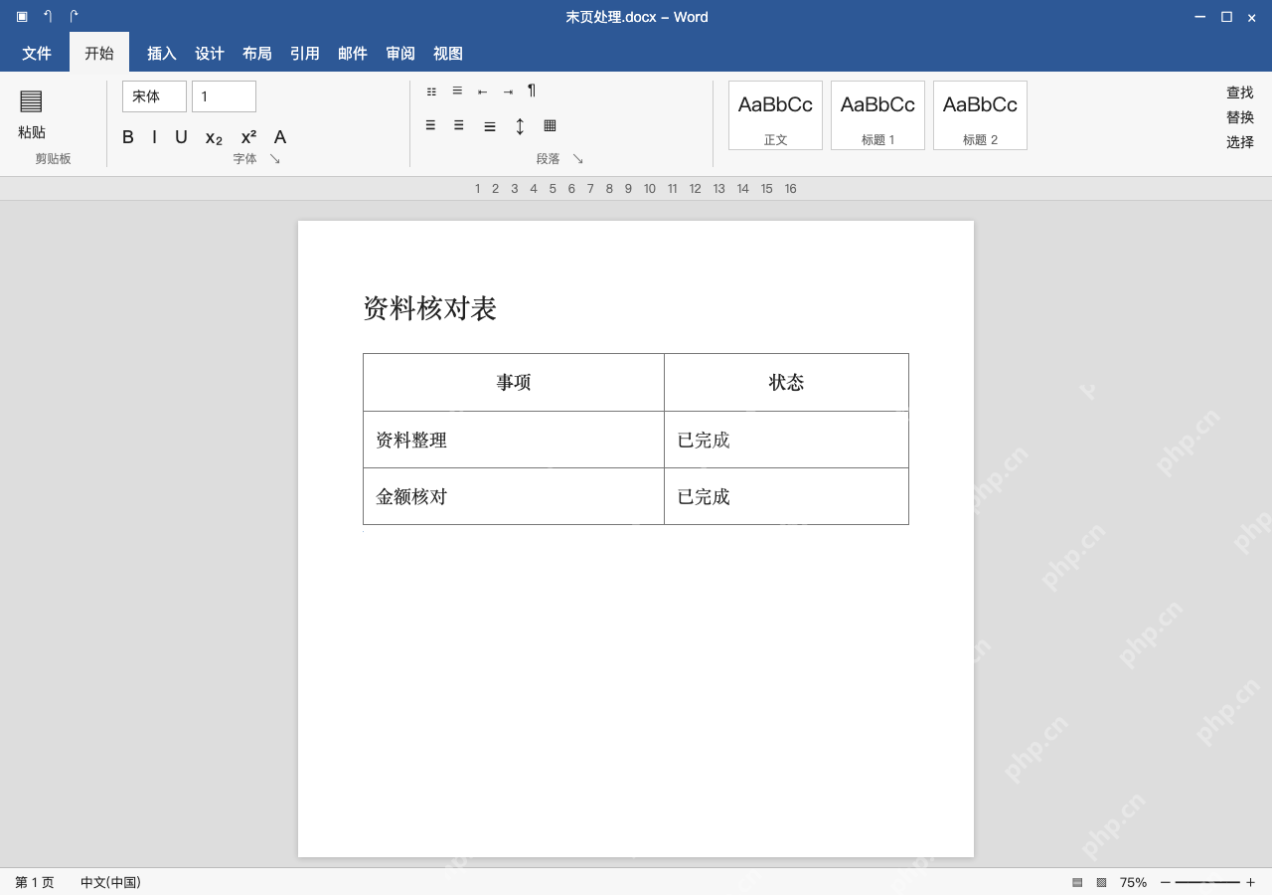
Task: Click the 选择 button
Action: (1240, 142)
